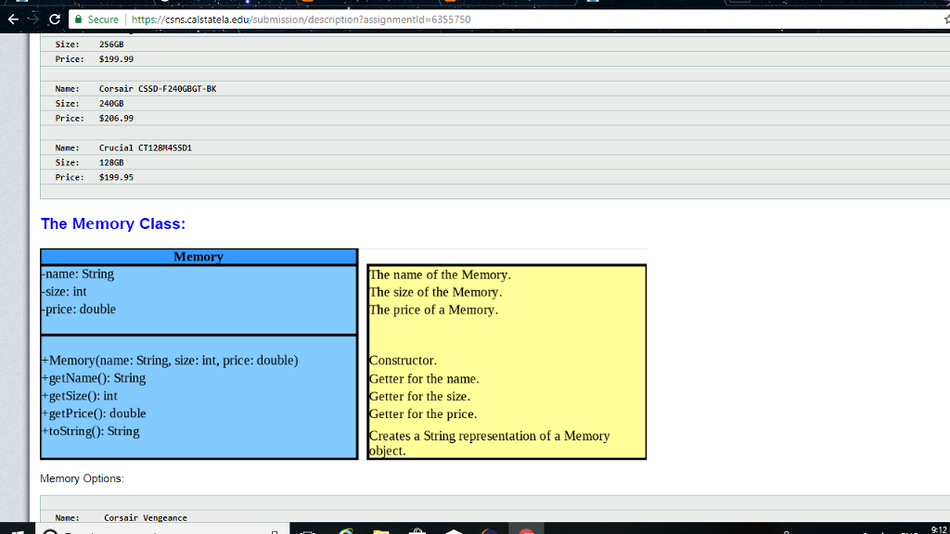Click the 'Memory Options:' label

tap(82, 478)
